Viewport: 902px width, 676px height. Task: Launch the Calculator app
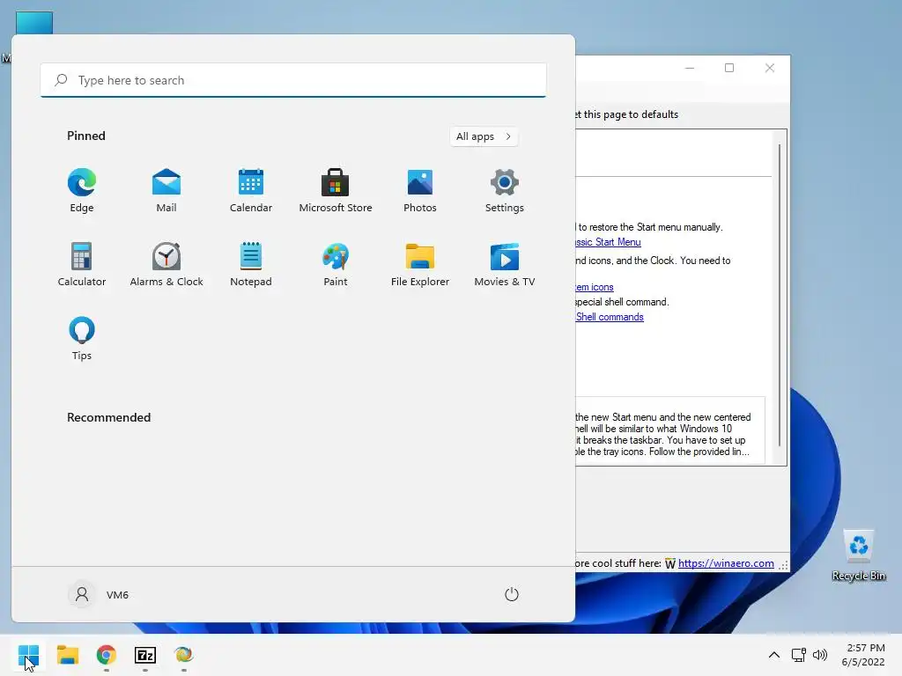[82, 264]
